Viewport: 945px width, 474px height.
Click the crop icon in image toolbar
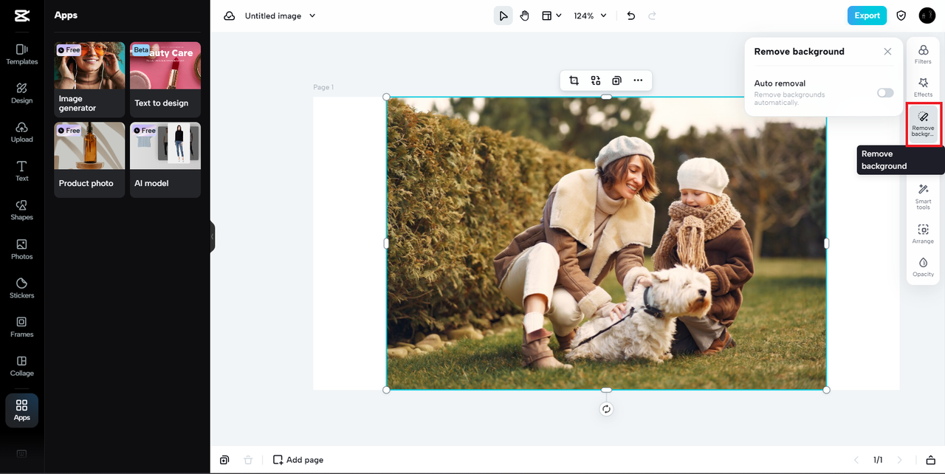574,80
